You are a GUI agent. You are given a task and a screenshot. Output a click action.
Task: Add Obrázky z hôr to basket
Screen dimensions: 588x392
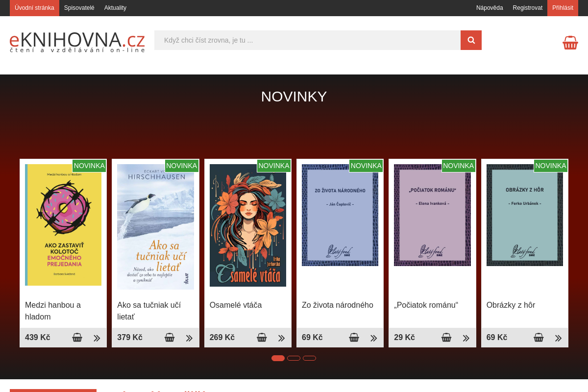tap(539, 338)
